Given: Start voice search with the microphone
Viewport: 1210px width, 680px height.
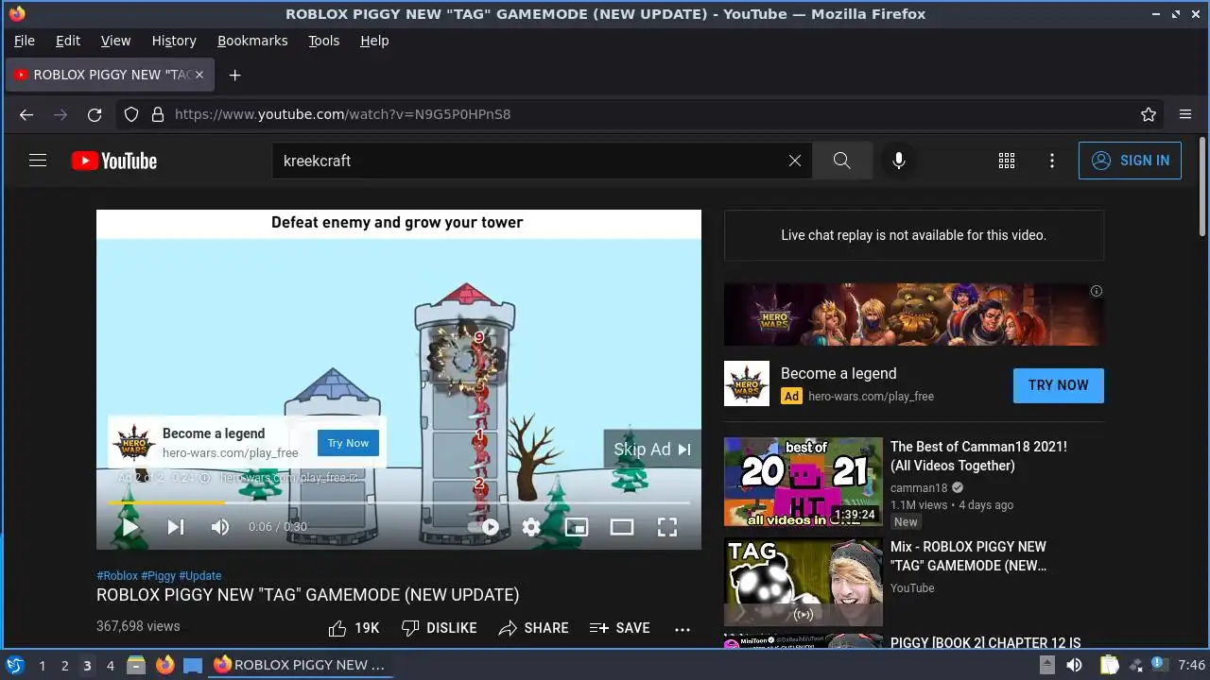Looking at the screenshot, I should pos(899,161).
